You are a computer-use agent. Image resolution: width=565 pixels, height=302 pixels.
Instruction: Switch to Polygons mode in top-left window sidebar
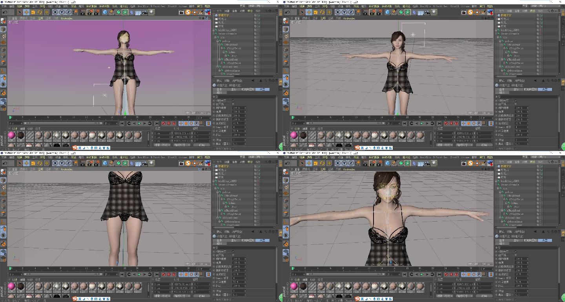click(3, 62)
